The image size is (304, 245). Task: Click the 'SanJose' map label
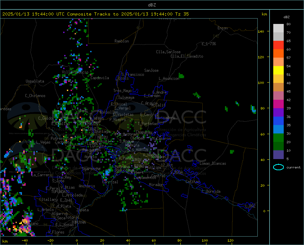(151, 70)
